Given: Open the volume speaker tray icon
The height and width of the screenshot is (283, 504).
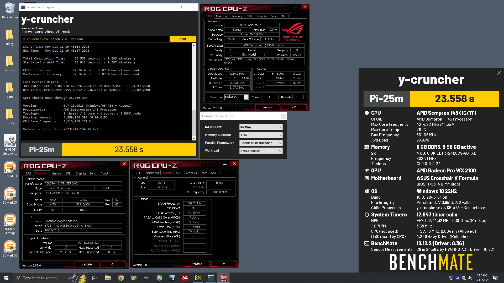Looking at the screenshot, I should pyautogui.click(x=470, y=278).
